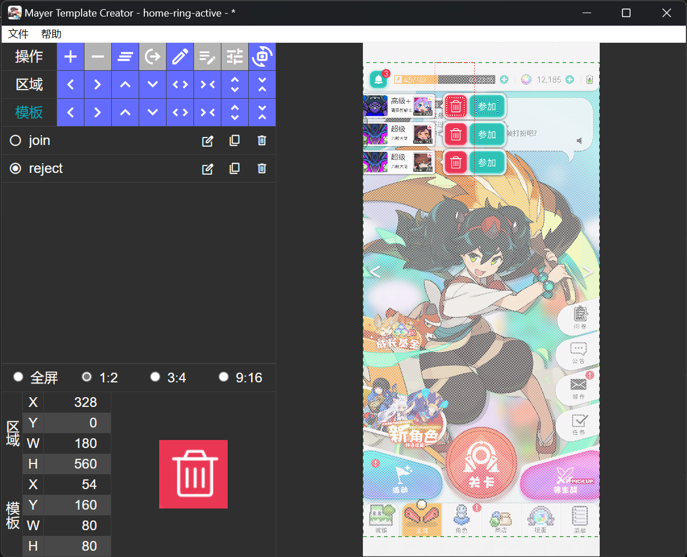Click the 区域 H value field 560
Image resolution: width=687 pixels, height=557 pixels.
click(78, 464)
